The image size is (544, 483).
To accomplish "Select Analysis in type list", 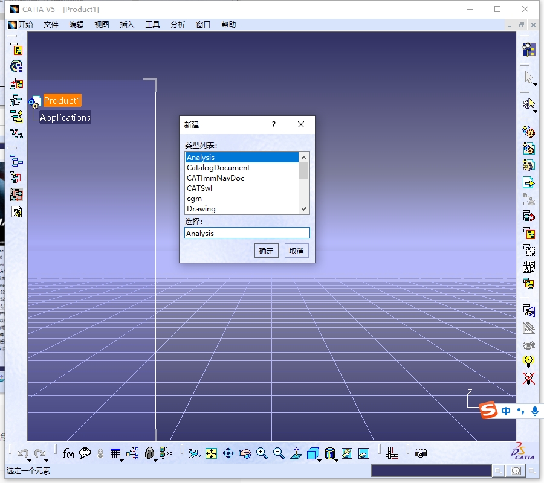I will click(242, 158).
